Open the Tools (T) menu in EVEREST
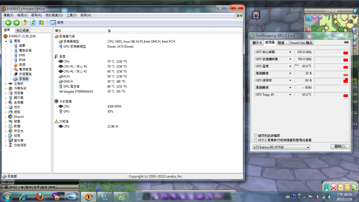 (72, 15)
